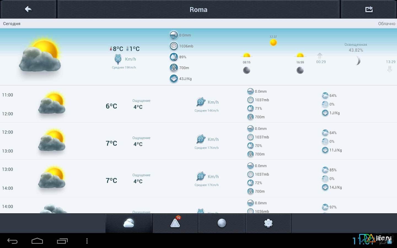Tap the 08:15 sunrise marker

pos(247,56)
